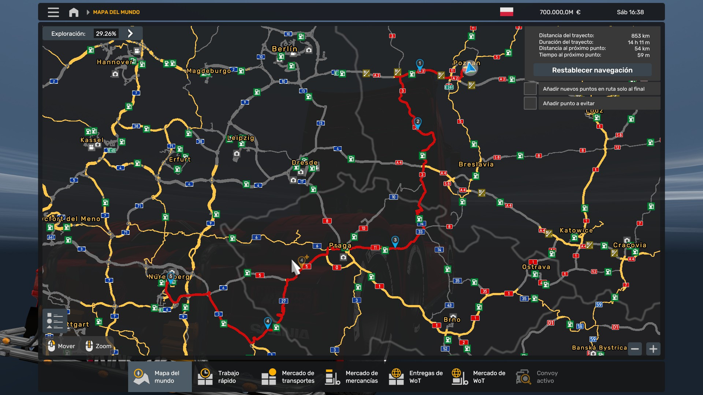Click the camera viewpoint icon below Leipzig
Screen dimensions: 703x395
point(237,154)
